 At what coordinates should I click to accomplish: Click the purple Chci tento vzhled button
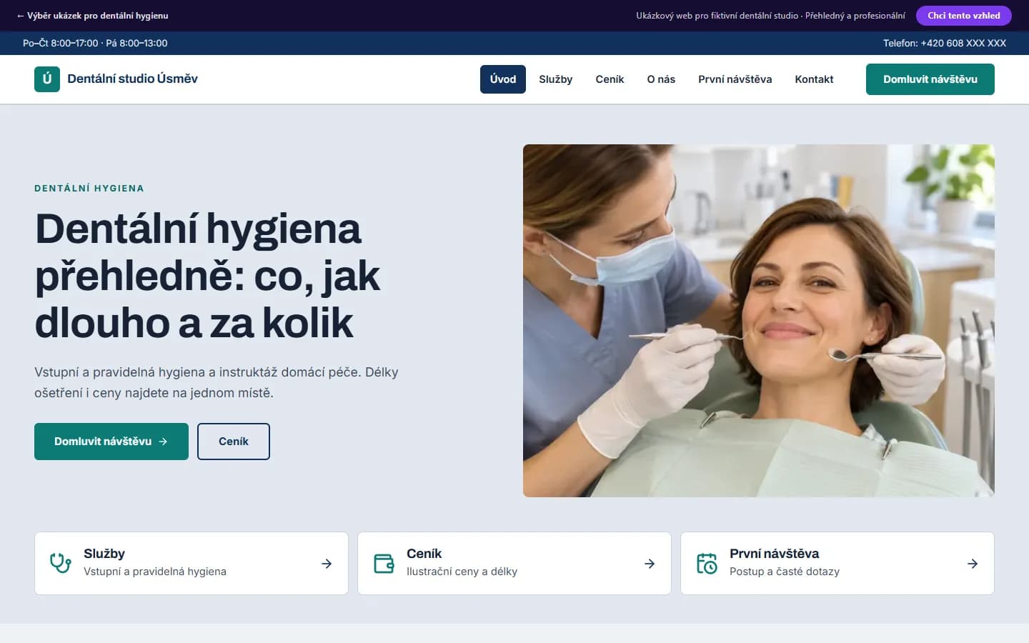coord(964,16)
